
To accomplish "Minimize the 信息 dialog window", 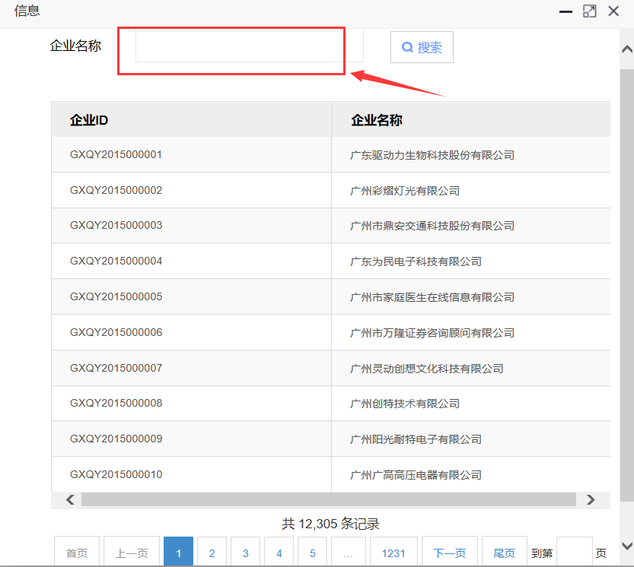I will (x=566, y=11).
